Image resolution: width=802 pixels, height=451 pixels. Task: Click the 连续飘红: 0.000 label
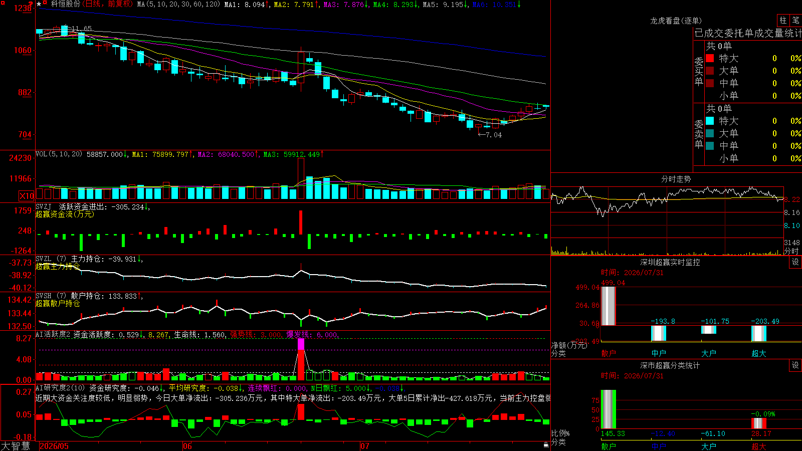tap(278, 388)
